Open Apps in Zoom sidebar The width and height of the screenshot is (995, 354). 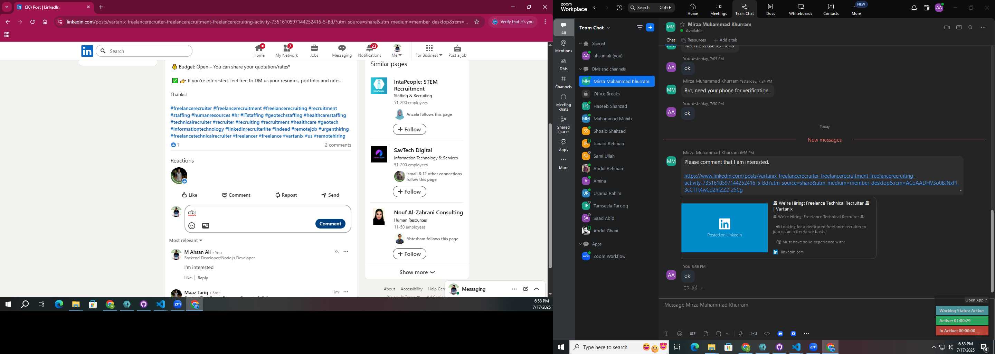pos(563,145)
